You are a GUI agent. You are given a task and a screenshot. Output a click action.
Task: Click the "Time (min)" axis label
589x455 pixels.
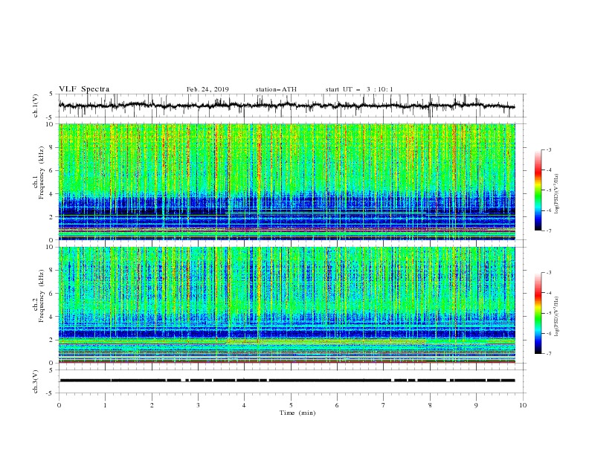[297, 413]
